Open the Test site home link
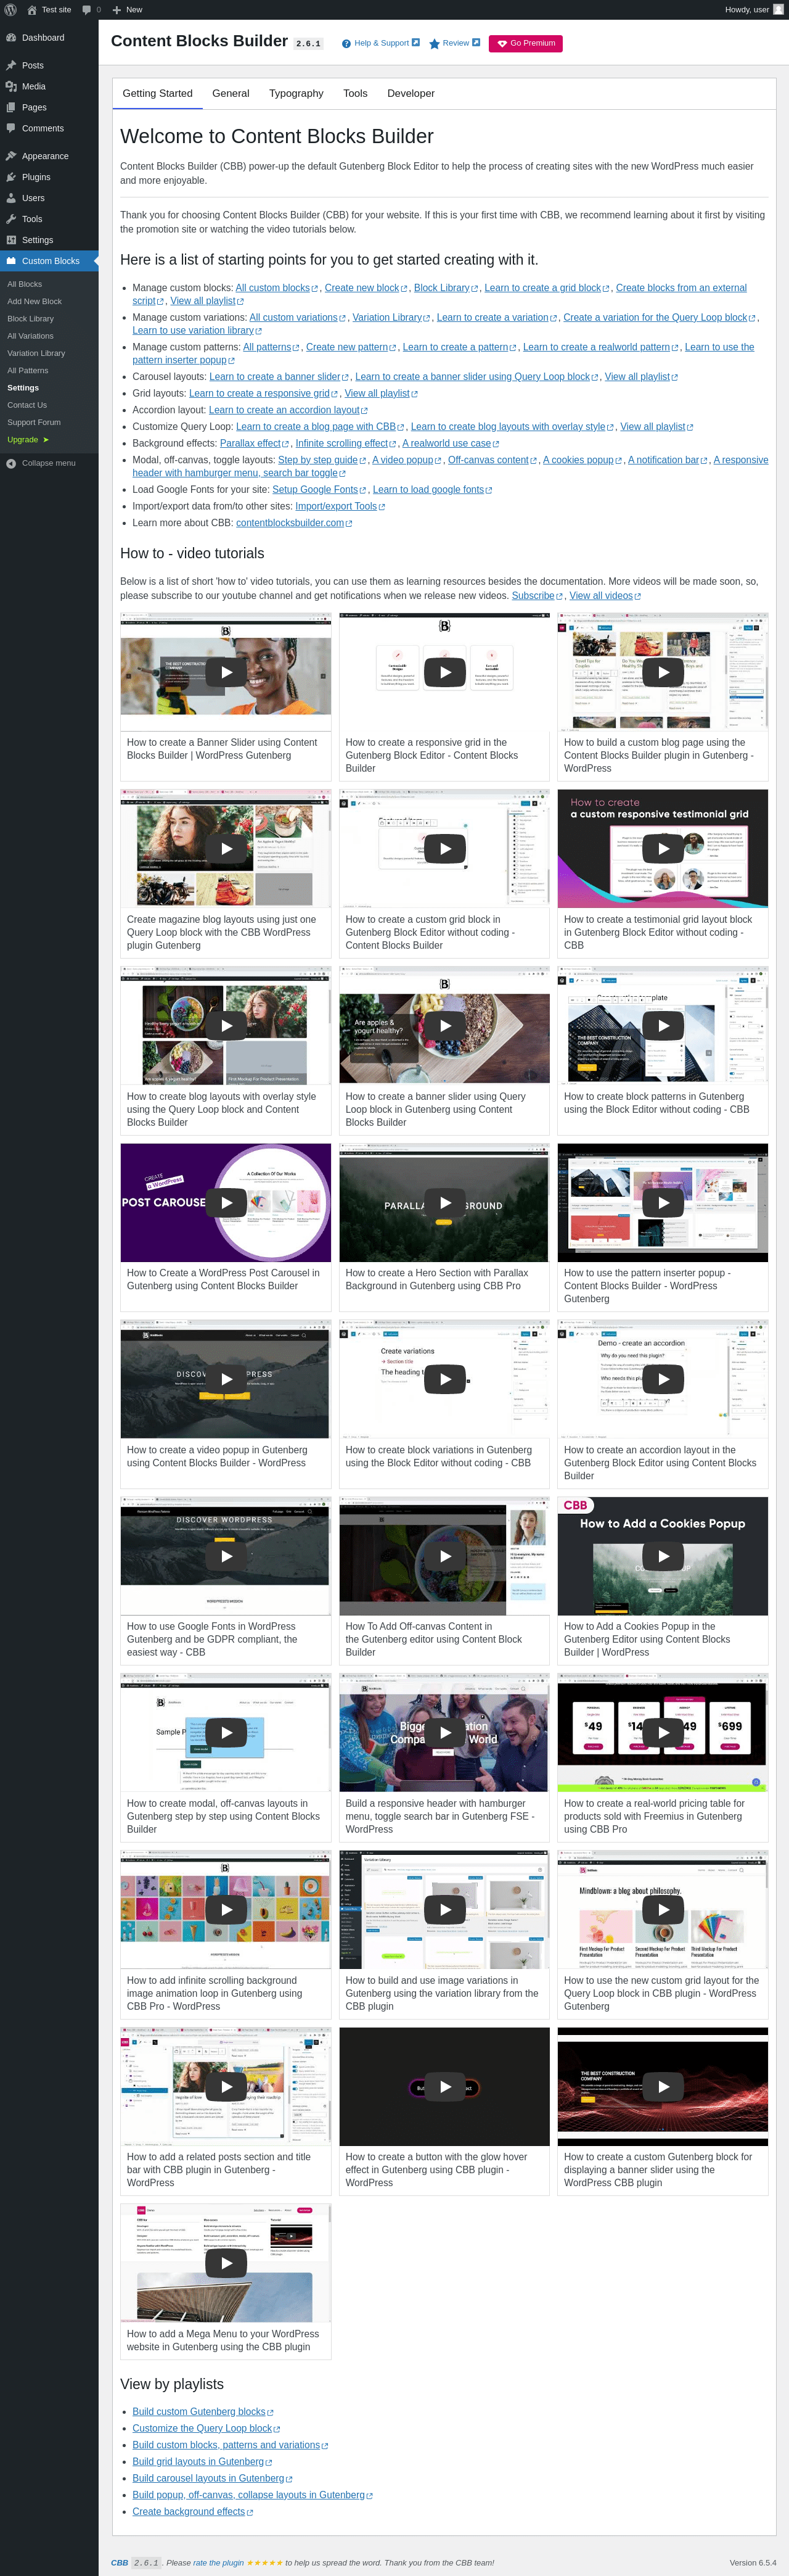The width and height of the screenshot is (789, 2576). (49, 10)
